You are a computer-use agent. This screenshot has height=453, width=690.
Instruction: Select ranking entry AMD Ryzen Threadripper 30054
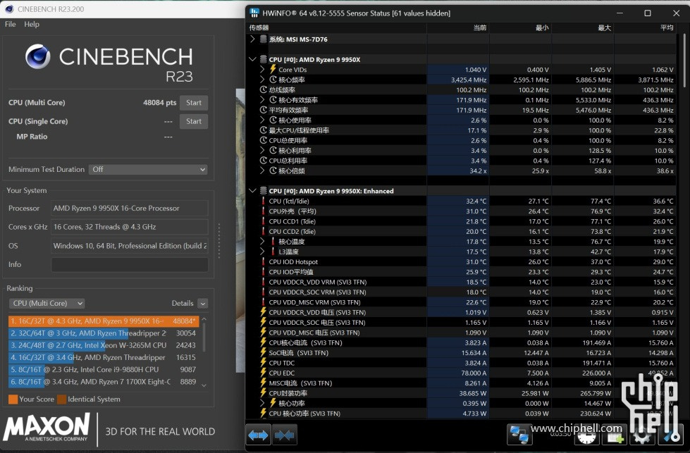pyautogui.click(x=104, y=333)
